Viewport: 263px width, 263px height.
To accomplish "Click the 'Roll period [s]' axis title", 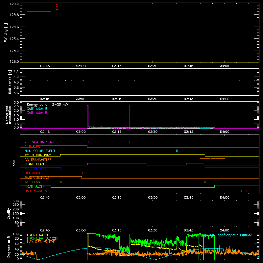I will 10,82.
